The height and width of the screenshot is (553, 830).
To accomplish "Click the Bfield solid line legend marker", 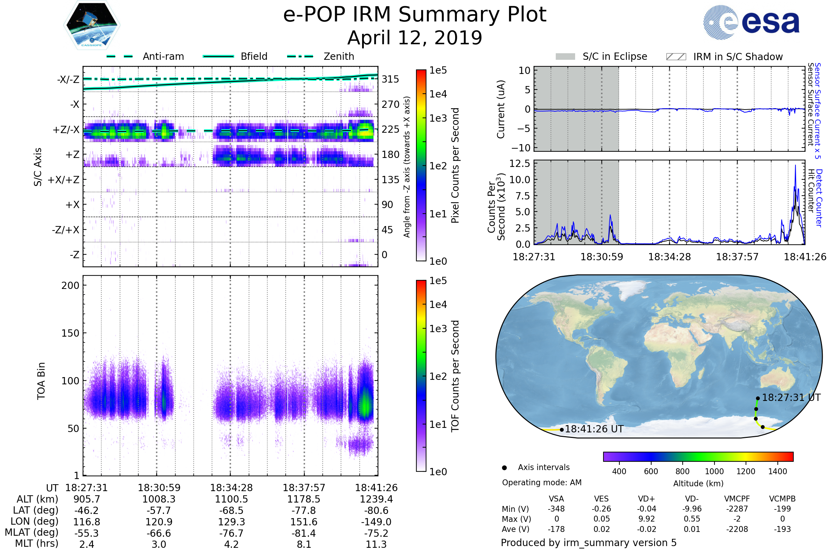I will tap(218, 56).
